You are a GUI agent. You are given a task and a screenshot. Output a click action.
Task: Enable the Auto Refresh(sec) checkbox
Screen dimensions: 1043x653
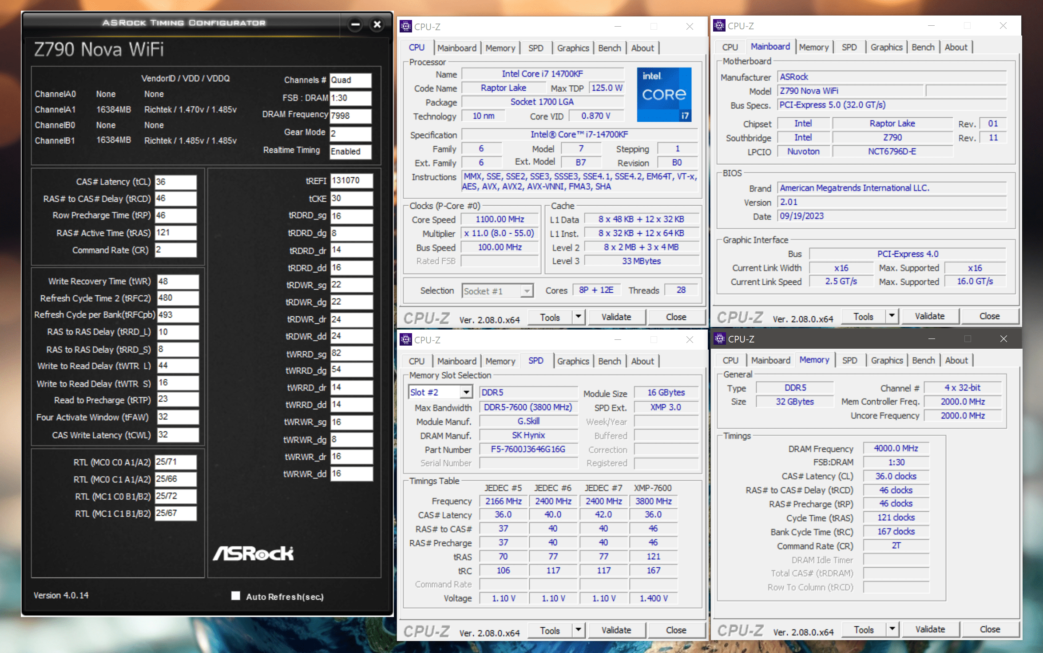[x=236, y=596]
